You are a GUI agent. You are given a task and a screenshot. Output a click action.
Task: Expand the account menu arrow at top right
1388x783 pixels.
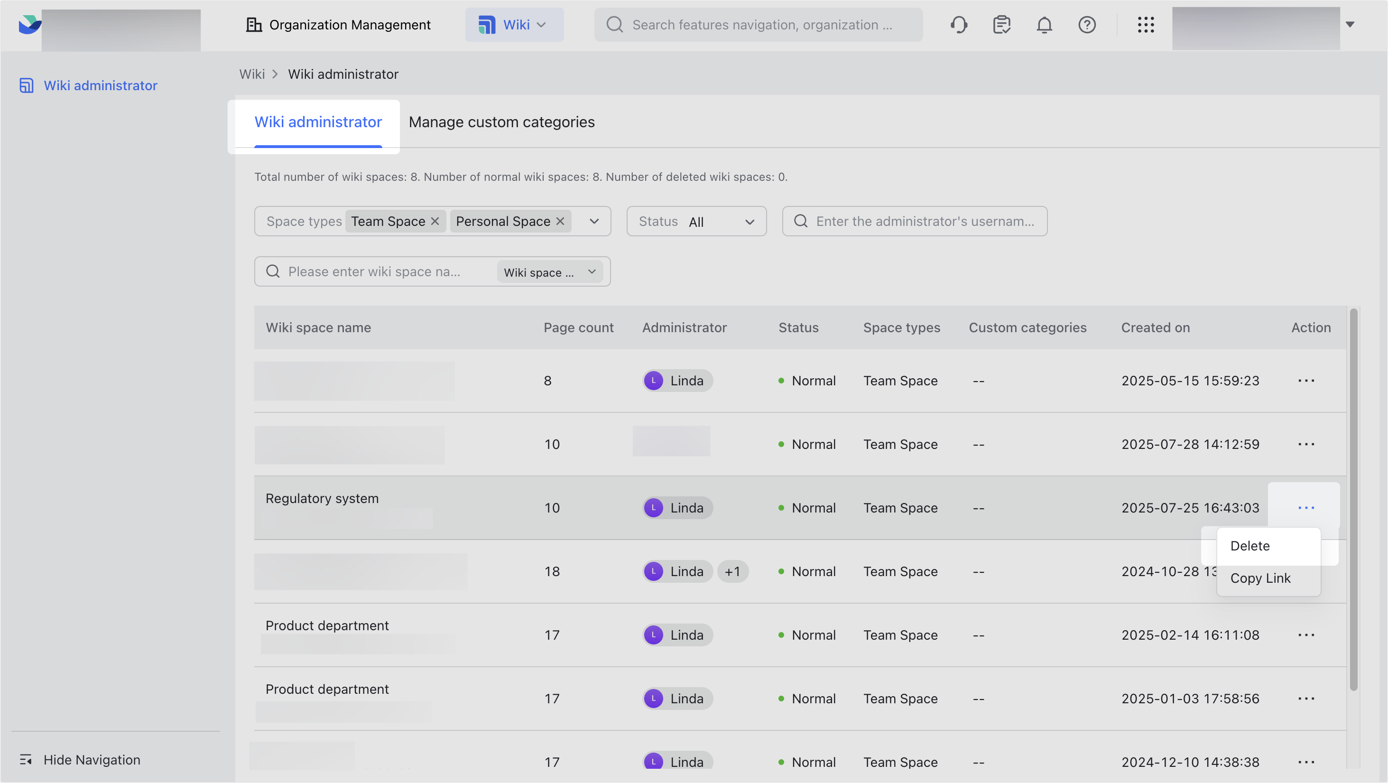point(1350,25)
